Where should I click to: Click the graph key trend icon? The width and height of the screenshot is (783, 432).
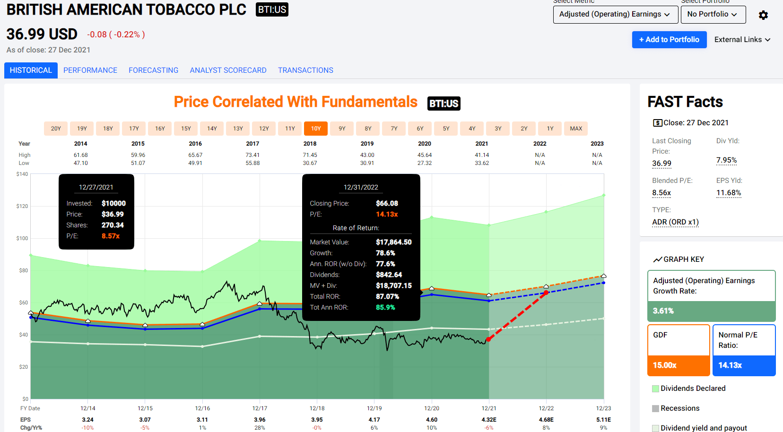[x=658, y=259]
